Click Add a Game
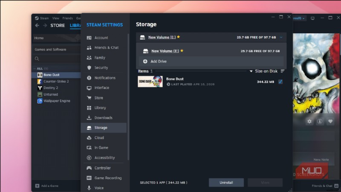This screenshot has height=192, width=341. (x=47, y=186)
